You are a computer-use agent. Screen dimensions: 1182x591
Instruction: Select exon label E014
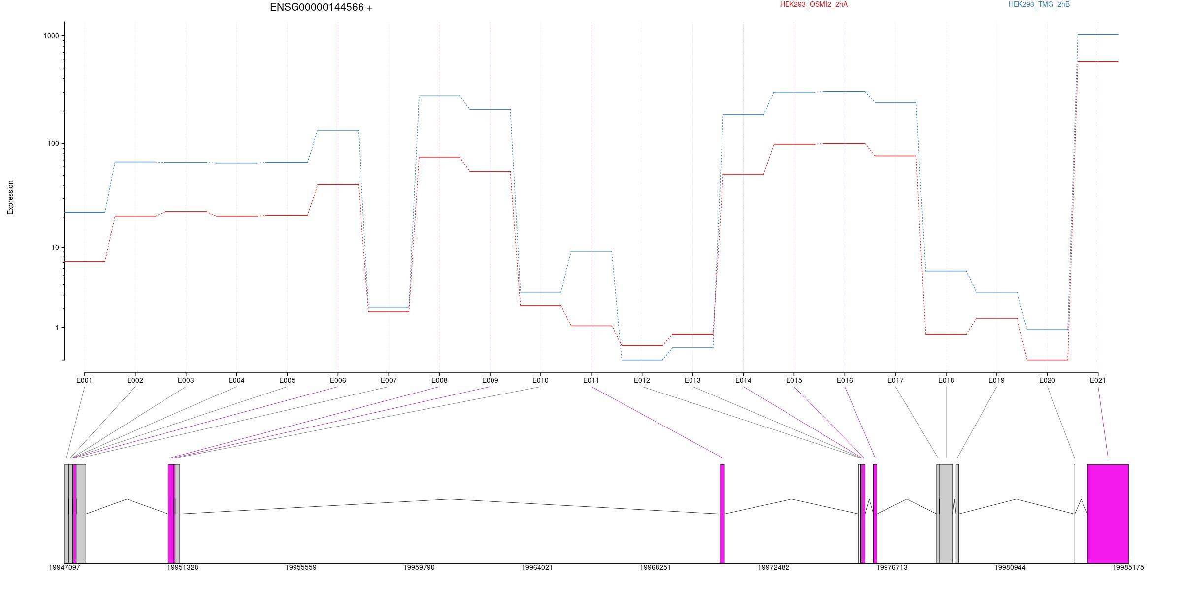(x=743, y=380)
